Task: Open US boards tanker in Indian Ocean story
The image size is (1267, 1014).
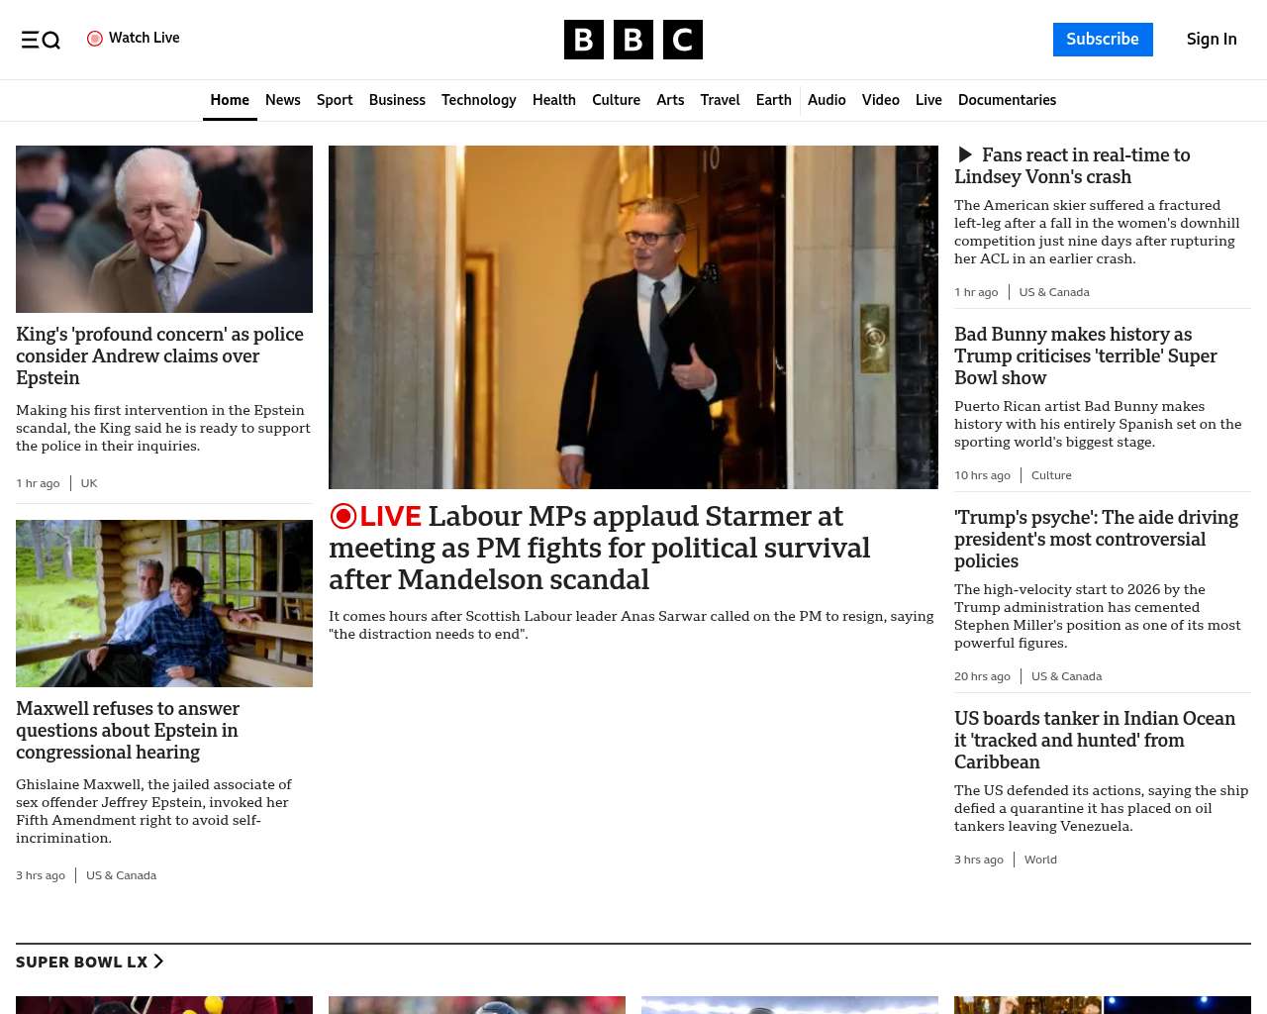Action: click(1095, 741)
